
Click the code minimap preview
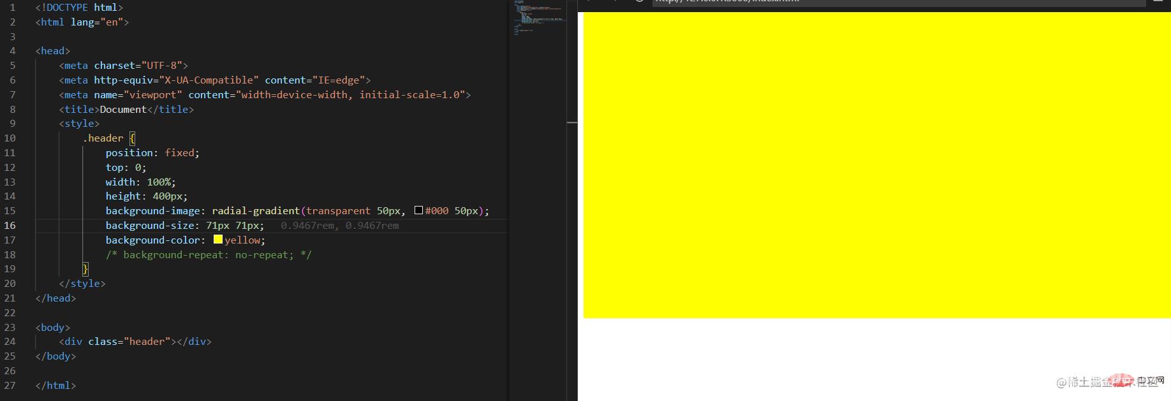pyautogui.click(x=538, y=19)
